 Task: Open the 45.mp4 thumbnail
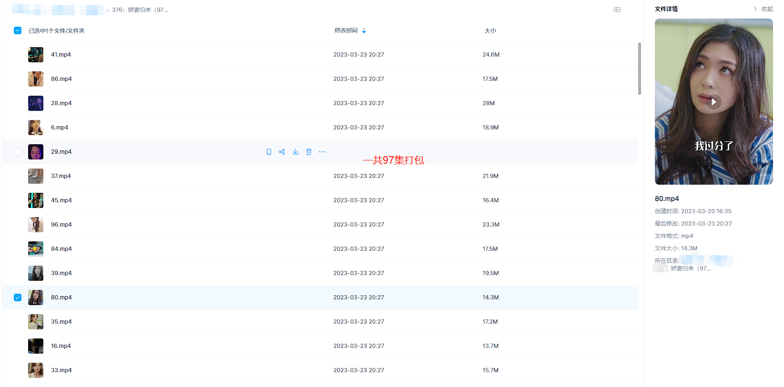coord(36,200)
